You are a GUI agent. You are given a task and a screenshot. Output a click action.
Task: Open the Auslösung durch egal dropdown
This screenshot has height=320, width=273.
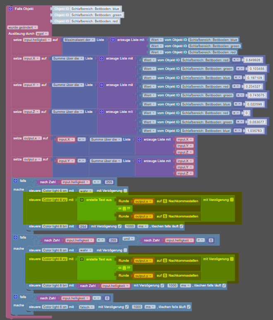[42, 33]
